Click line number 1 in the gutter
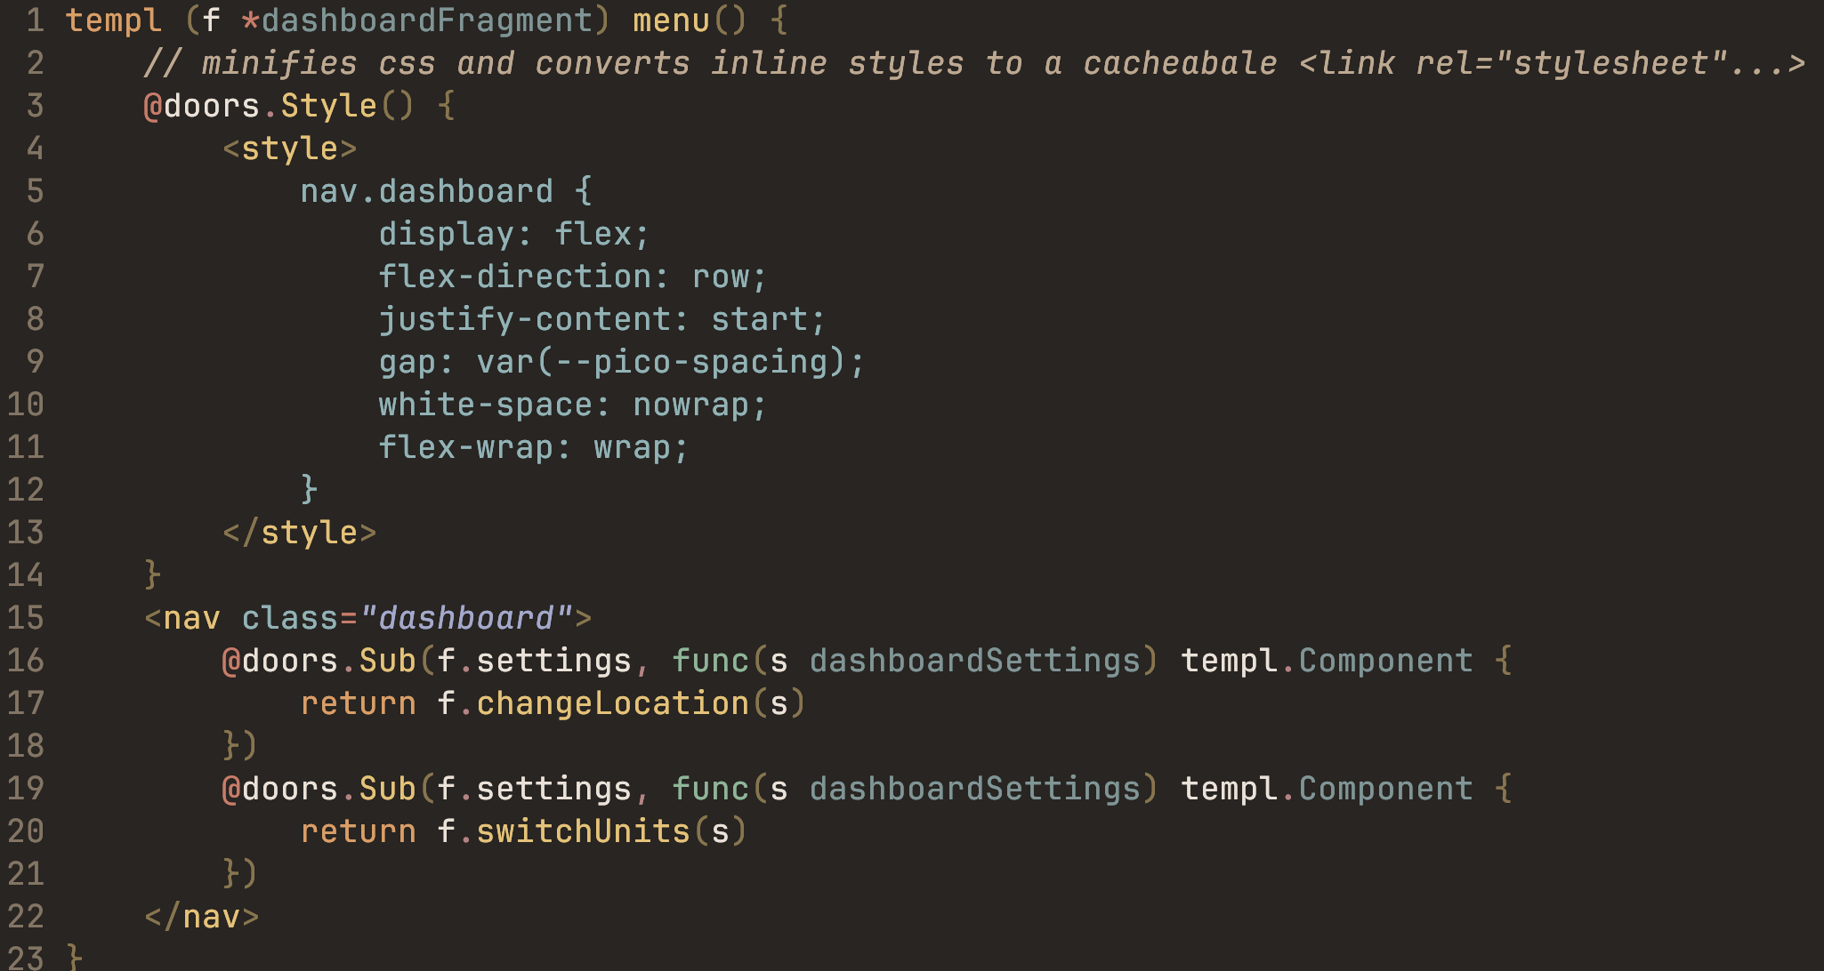 coord(35,20)
